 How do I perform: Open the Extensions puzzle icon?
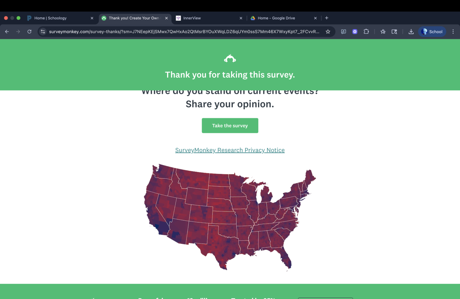[x=366, y=32]
